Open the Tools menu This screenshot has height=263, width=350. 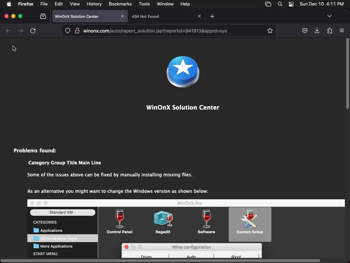(x=144, y=4)
